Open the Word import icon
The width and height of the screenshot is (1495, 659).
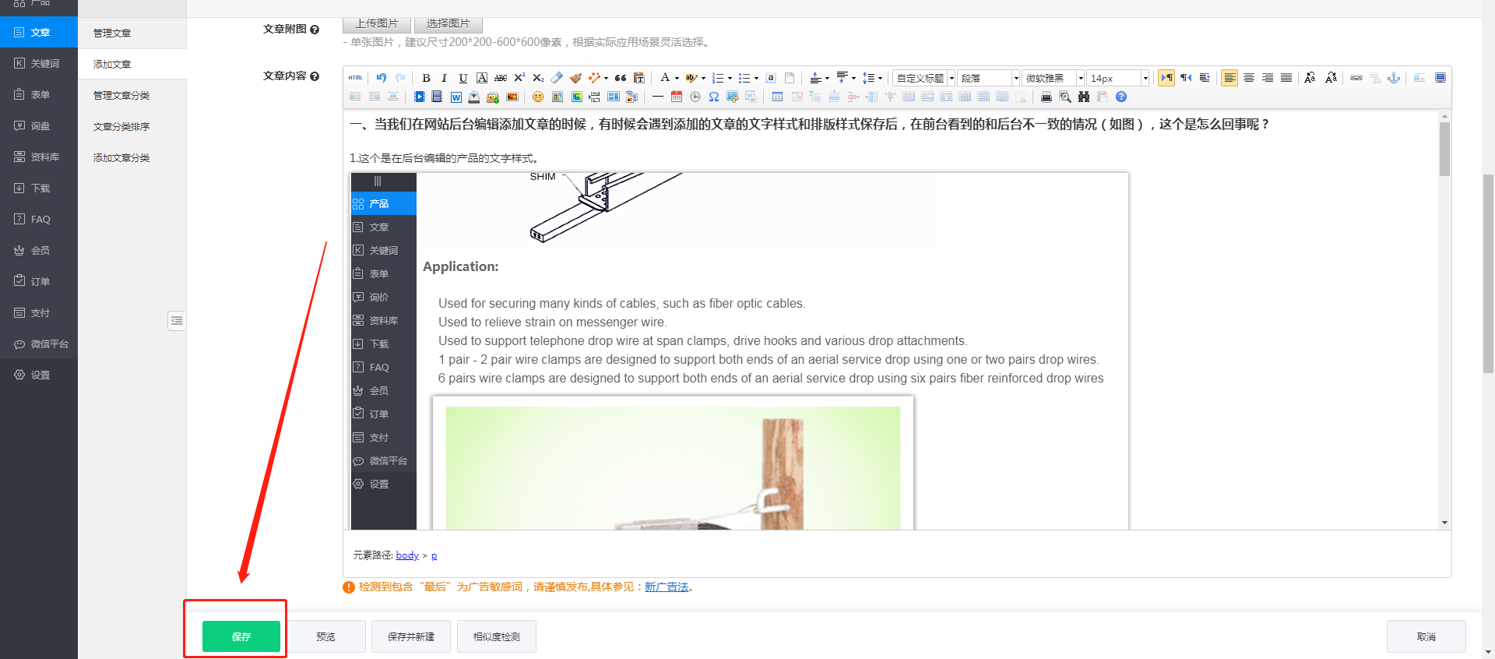456,97
